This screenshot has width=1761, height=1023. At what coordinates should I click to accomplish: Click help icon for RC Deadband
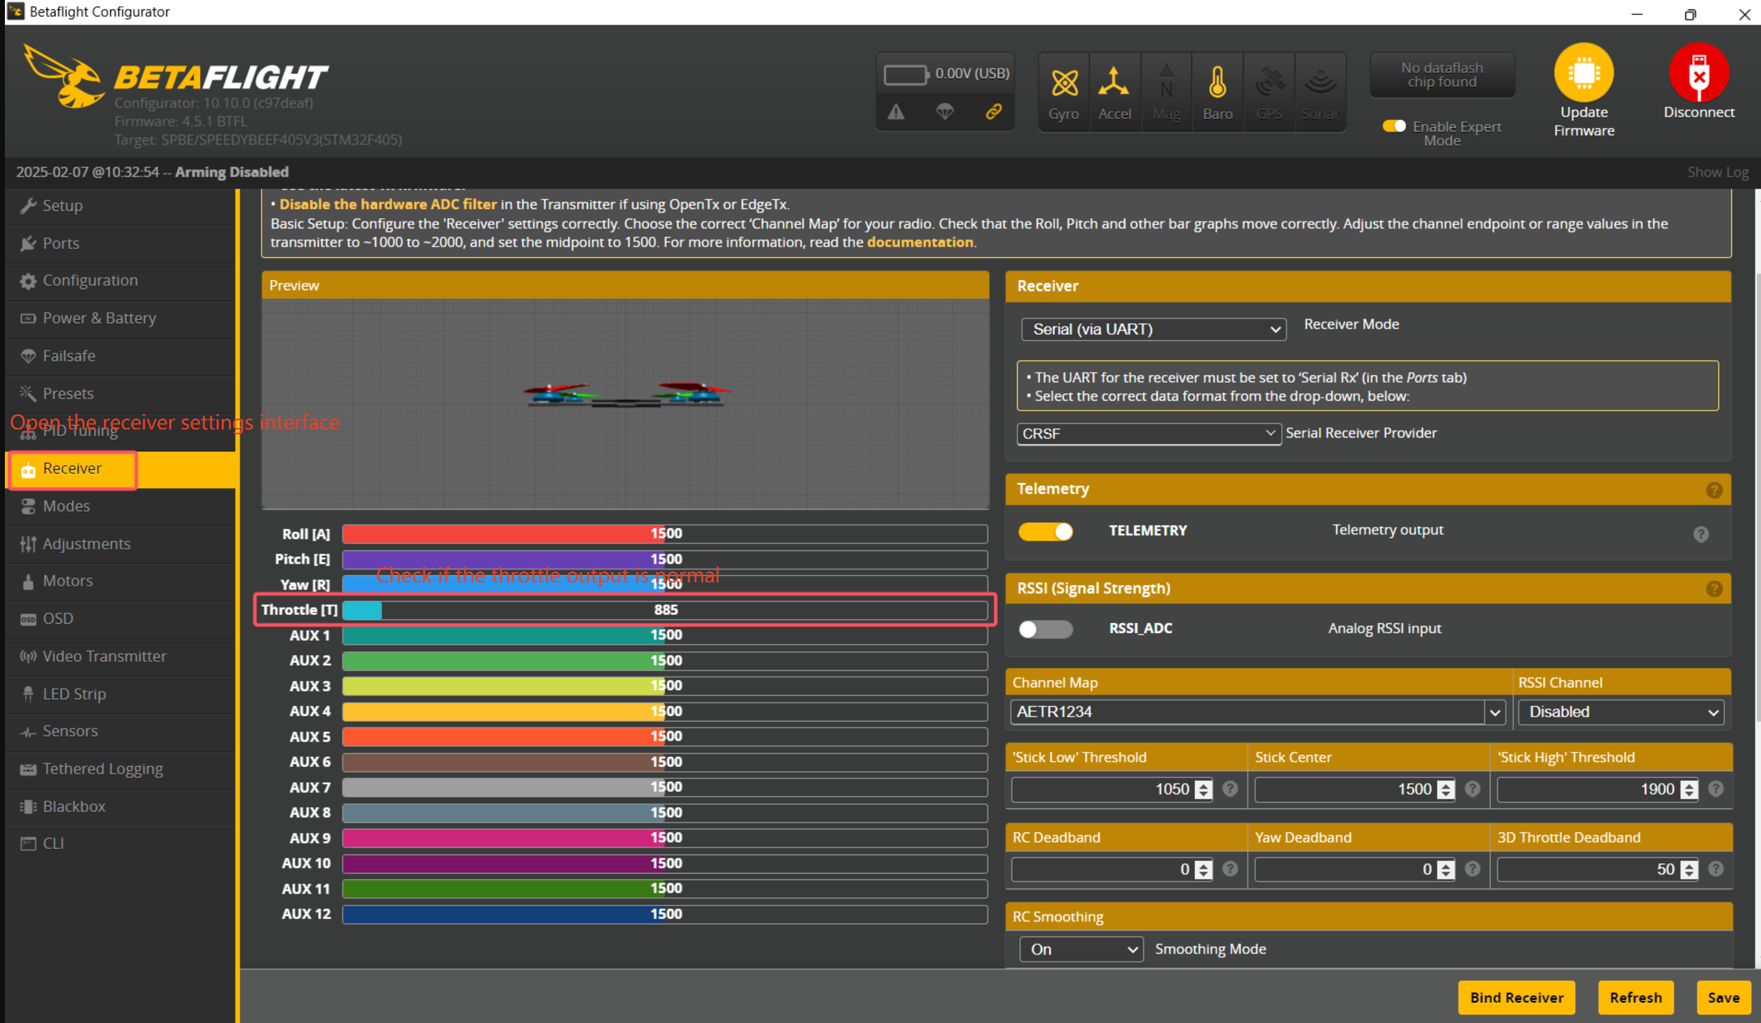pos(1230,869)
